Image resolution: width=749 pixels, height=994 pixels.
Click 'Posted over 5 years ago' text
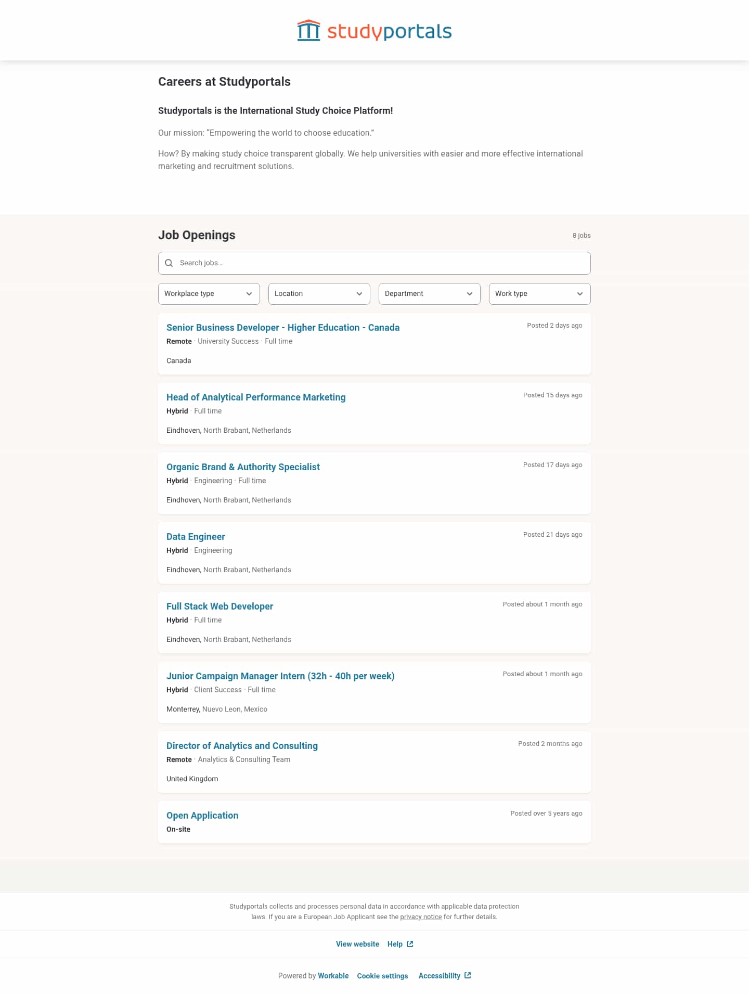[546, 814]
